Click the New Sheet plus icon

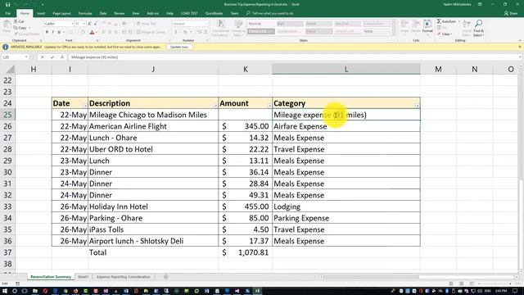pyautogui.click(x=165, y=277)
